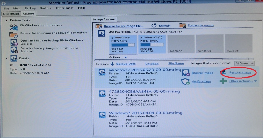This screenshot has height=138, width=263.
Task: Click the Folders to search icon
Action: click(x=182, y=26)
